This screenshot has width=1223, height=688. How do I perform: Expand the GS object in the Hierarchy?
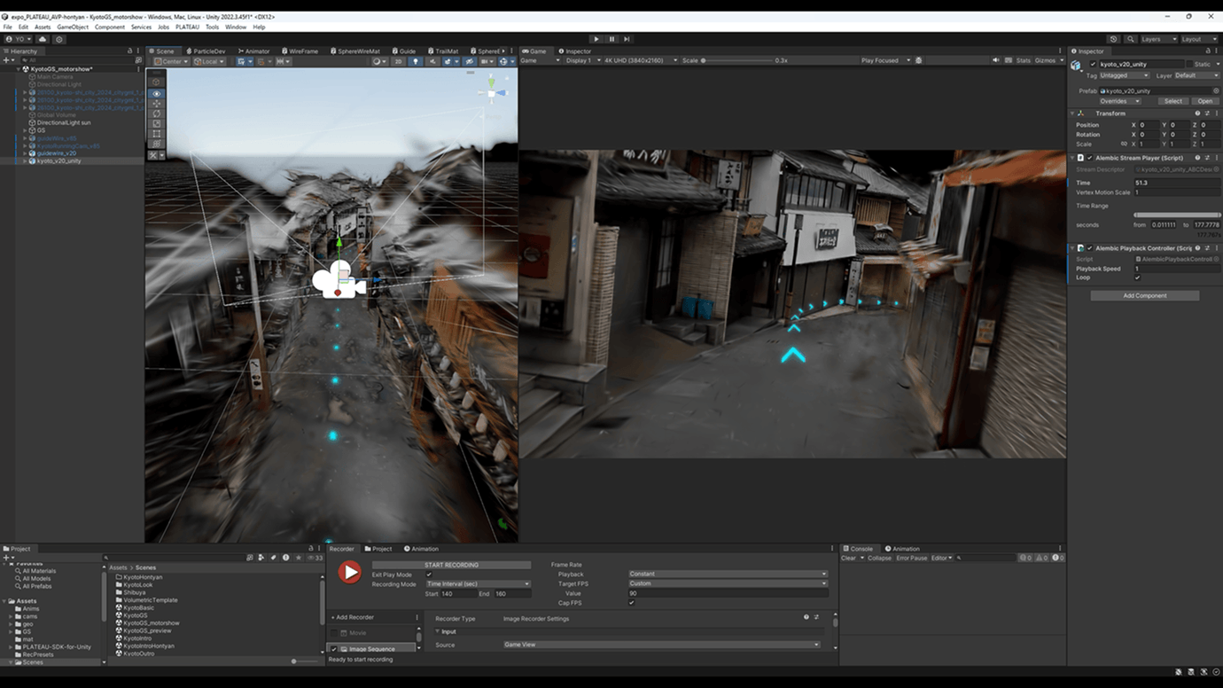tap(25, 130)
